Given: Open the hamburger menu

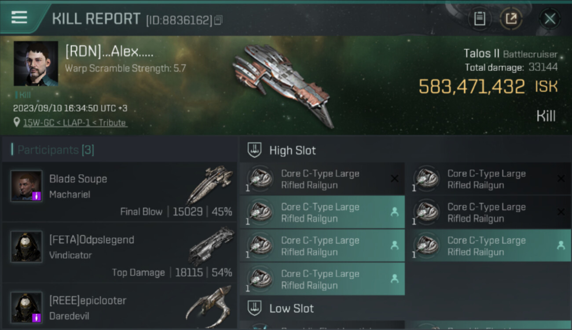Looking at the screenshot, I should click(x=19, y=18).
